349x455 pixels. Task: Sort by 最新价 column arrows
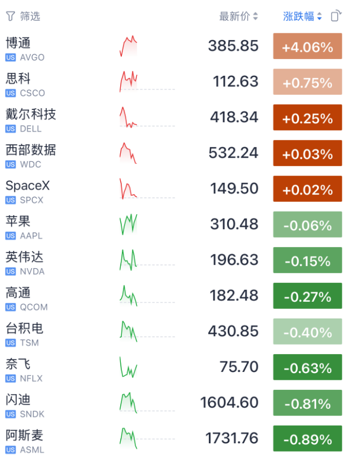coord(255,16)
